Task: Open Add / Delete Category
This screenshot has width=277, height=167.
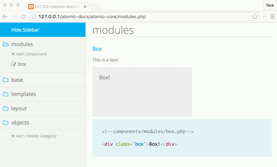Action: tap(34, 136)
